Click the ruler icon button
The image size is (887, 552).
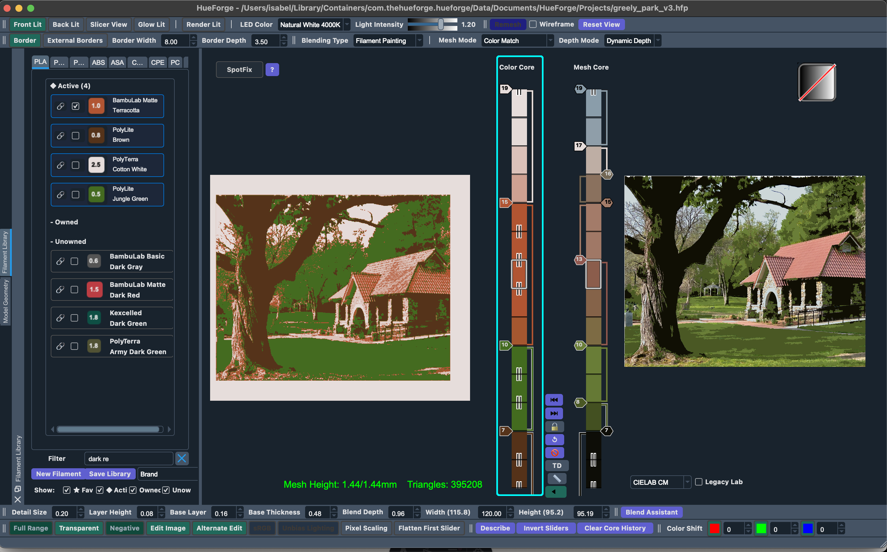(557, 479)
